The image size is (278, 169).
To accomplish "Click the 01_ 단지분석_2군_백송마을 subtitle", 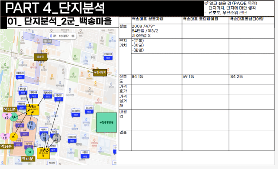I will pyautogui.click(x=60, y=21).
